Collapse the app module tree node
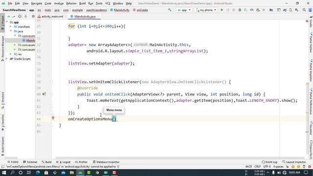The image size is (313, 176). click(7, 22)
